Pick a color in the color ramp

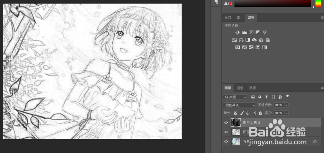(272, 3)
